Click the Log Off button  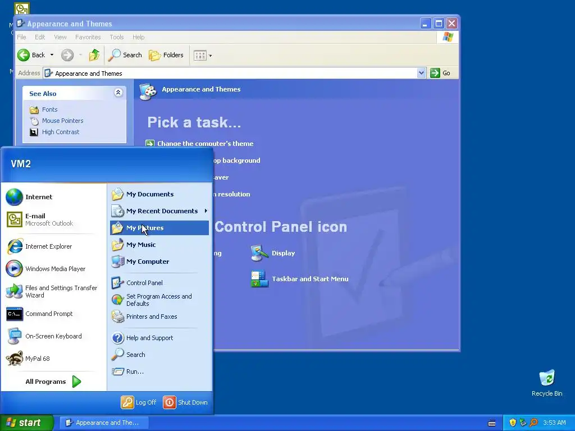pyautogui.click(x=139, y=402)
